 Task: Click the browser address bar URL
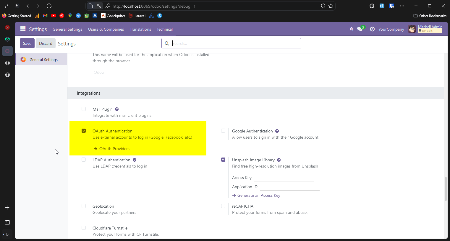(x=154, y=6)
